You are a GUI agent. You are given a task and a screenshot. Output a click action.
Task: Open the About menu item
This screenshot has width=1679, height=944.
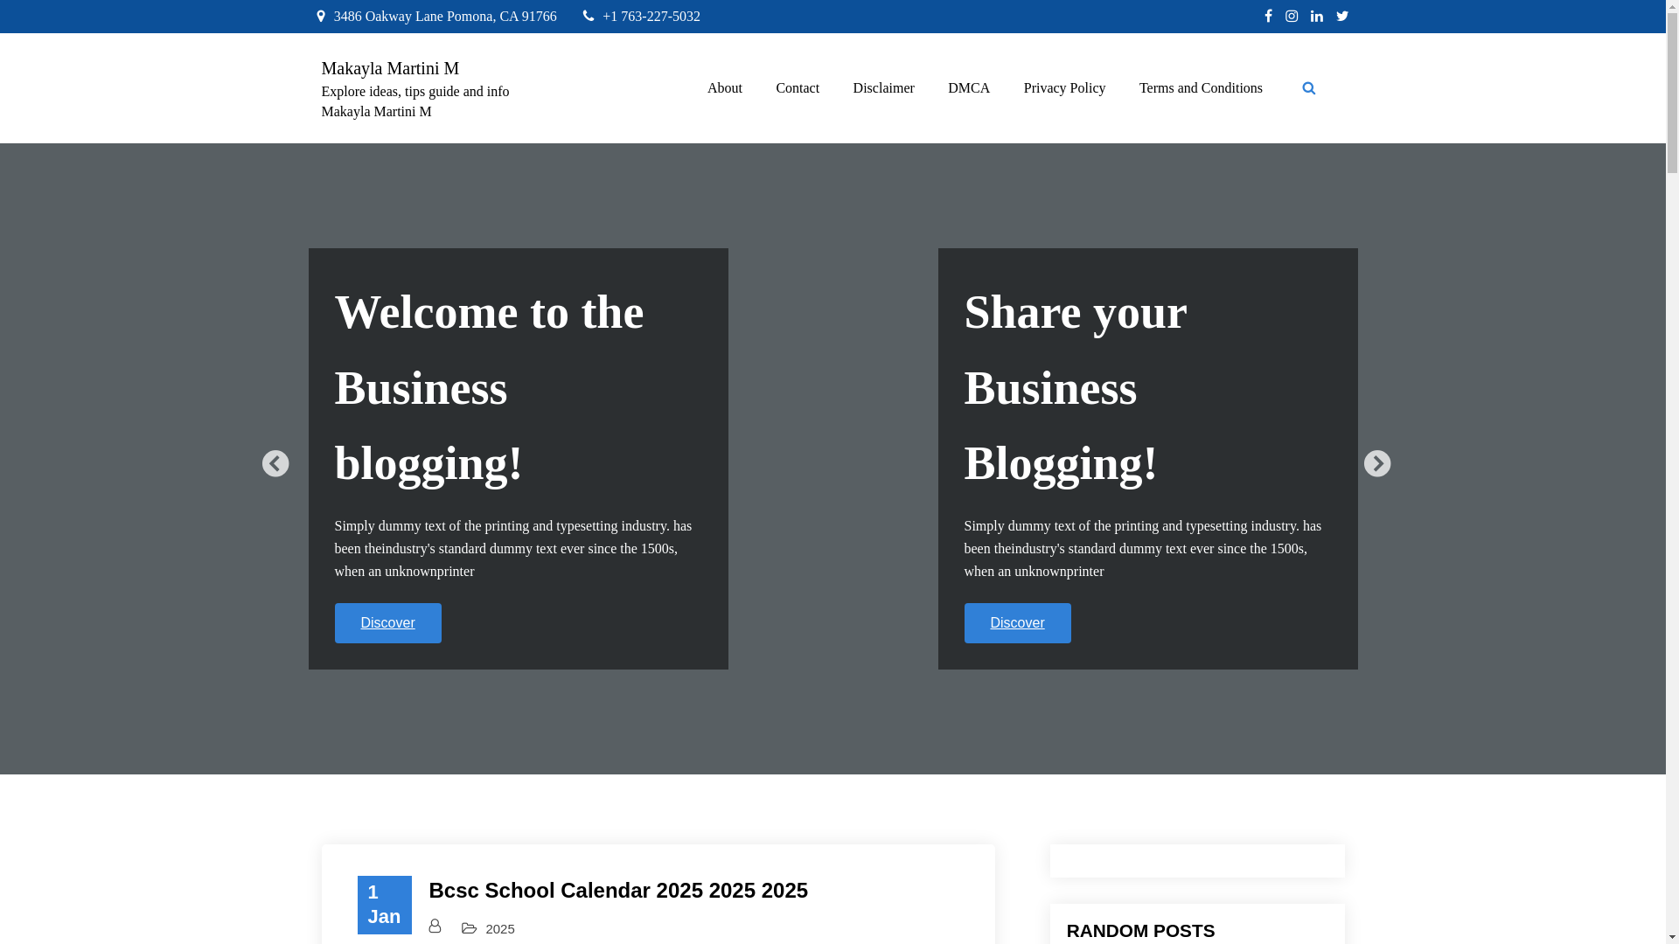pos(725,88)
